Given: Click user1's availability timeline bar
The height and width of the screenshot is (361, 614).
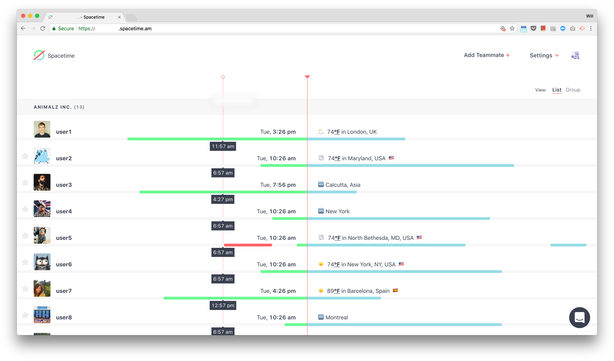Looking at the screenshot, I should click(x=266, y=139).
